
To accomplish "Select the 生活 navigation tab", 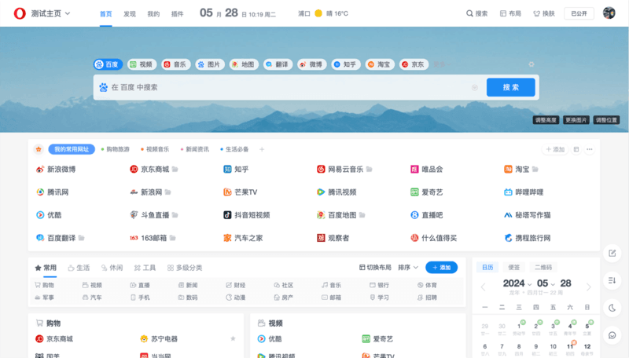I will point(79,268).
